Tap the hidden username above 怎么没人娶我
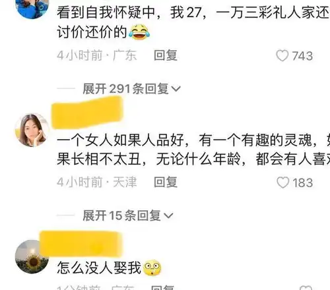This screenshot has height=290, width=330. coord(81,244)
